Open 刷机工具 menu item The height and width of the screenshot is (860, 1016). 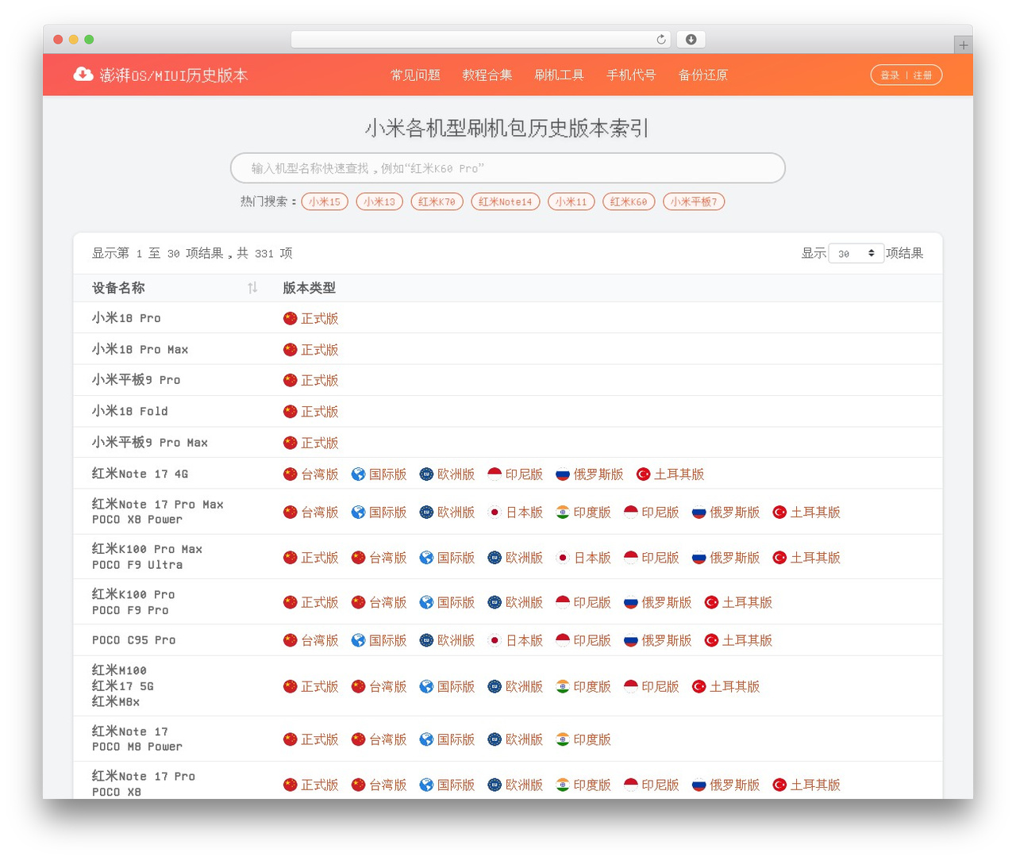[x=559, y=75]
